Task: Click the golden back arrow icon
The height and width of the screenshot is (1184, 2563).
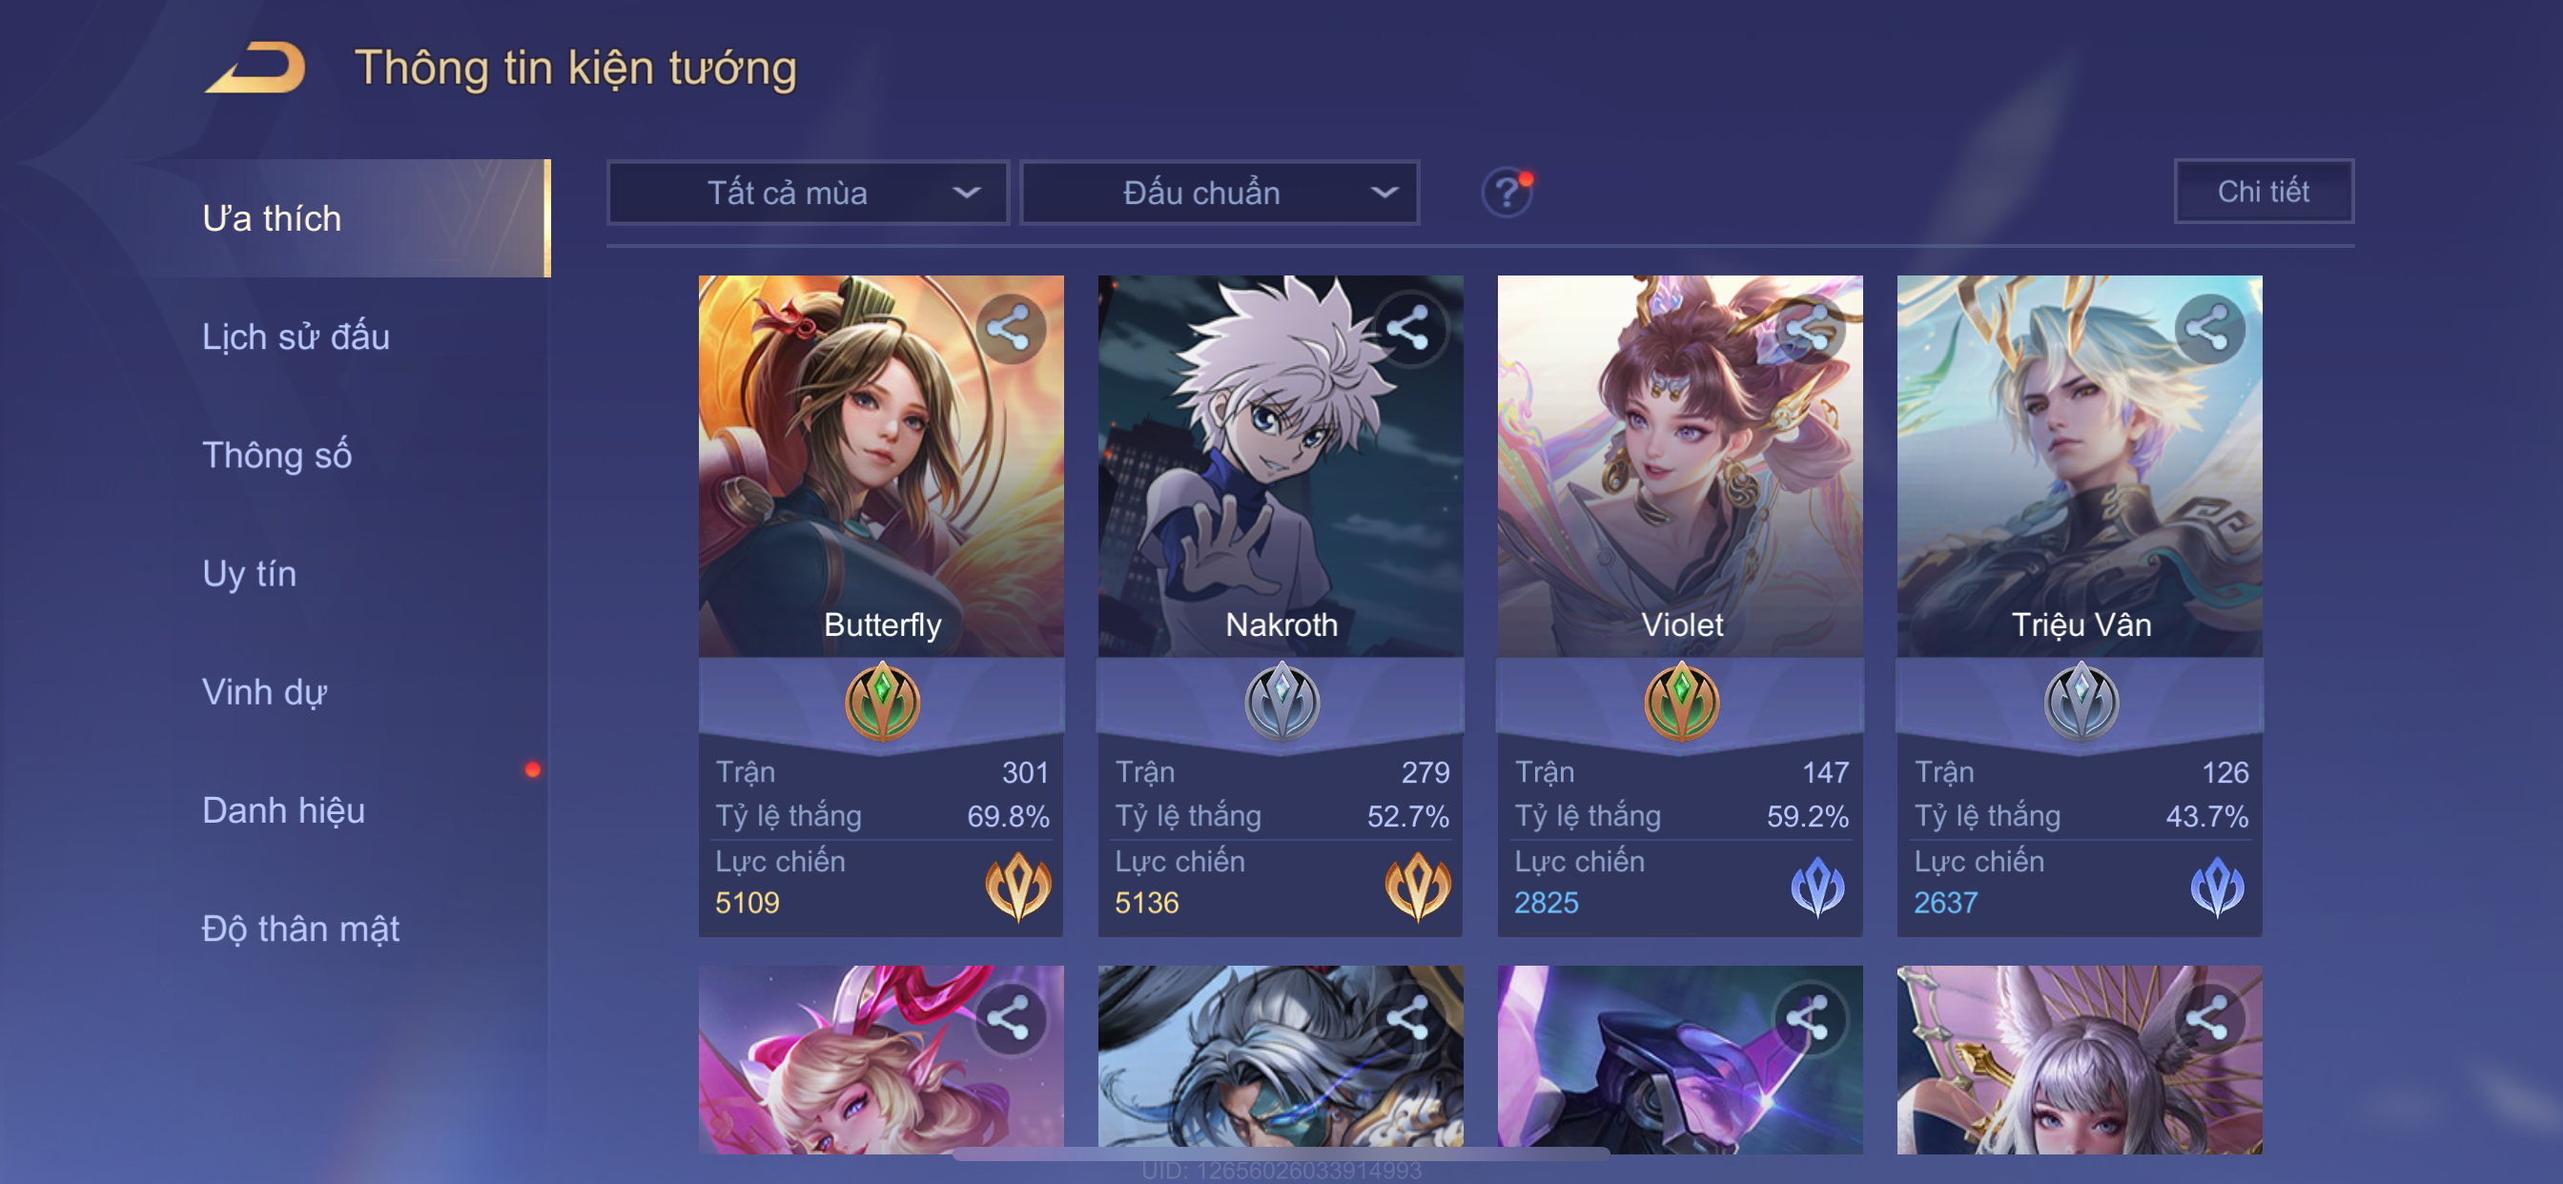Action: pyautogui.click(x=256, y=68)
